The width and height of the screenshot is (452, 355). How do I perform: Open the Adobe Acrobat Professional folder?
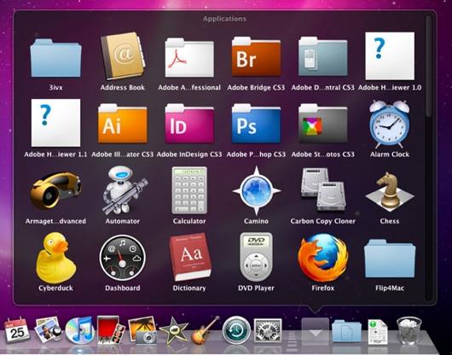(189, 58)
